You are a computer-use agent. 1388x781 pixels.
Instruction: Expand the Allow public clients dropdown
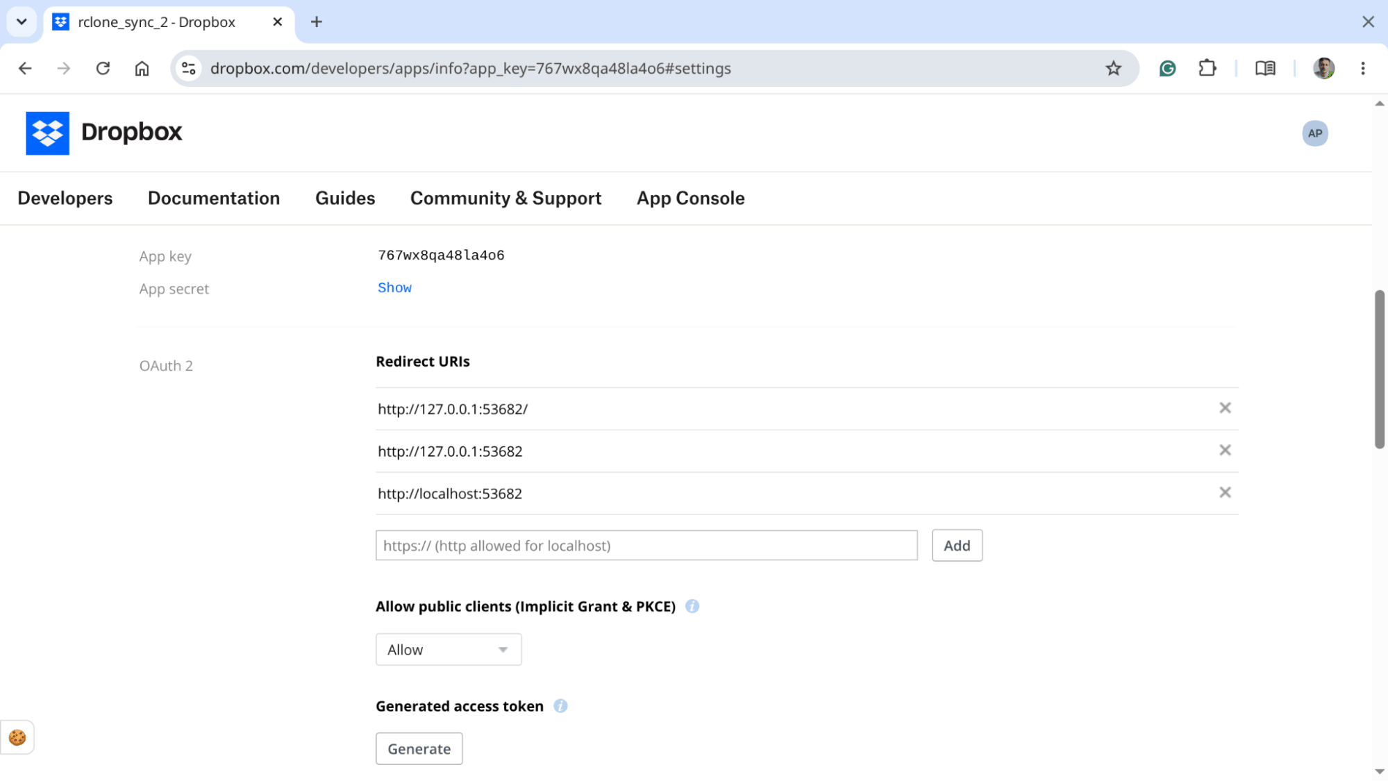(x=449, y=649)
